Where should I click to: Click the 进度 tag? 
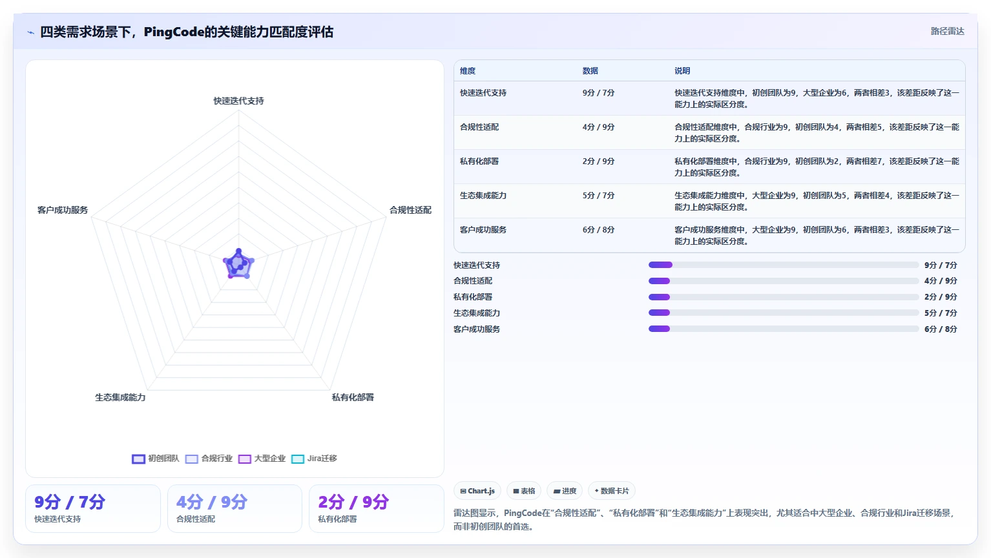565,491
